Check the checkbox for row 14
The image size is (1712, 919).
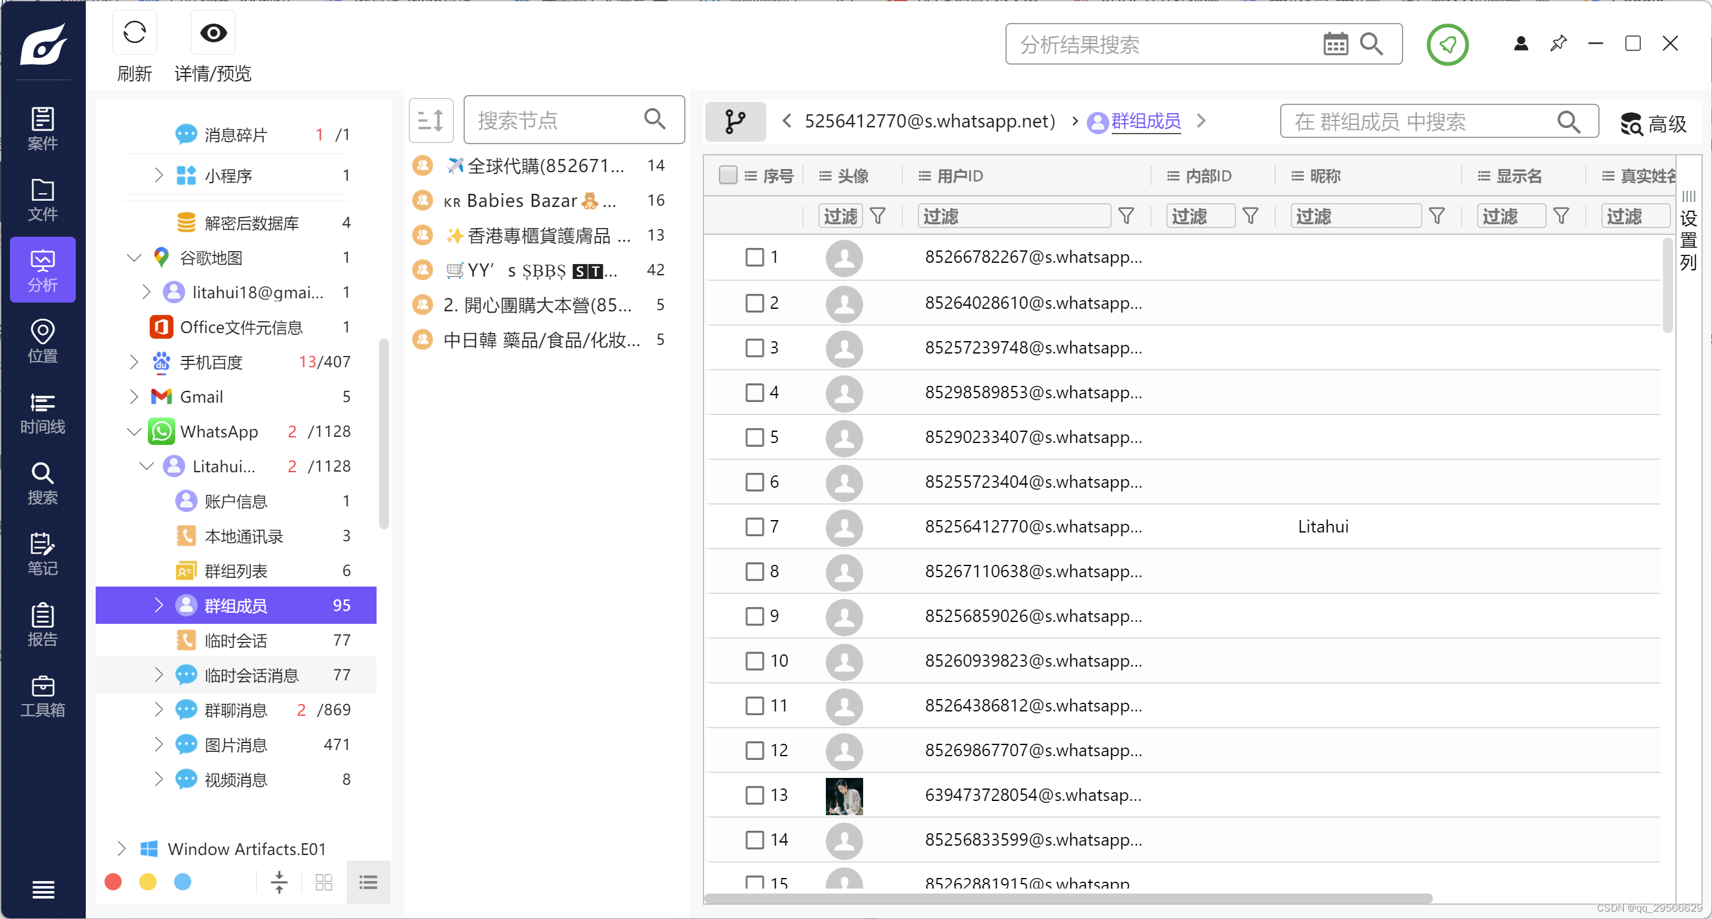(x=754, y=840)
